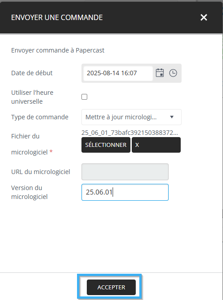Click the SÉLECTIONNER firmware file button
The width and height of the screenshot is (223, 300).
pyautogui.click(x=106, y=145)
